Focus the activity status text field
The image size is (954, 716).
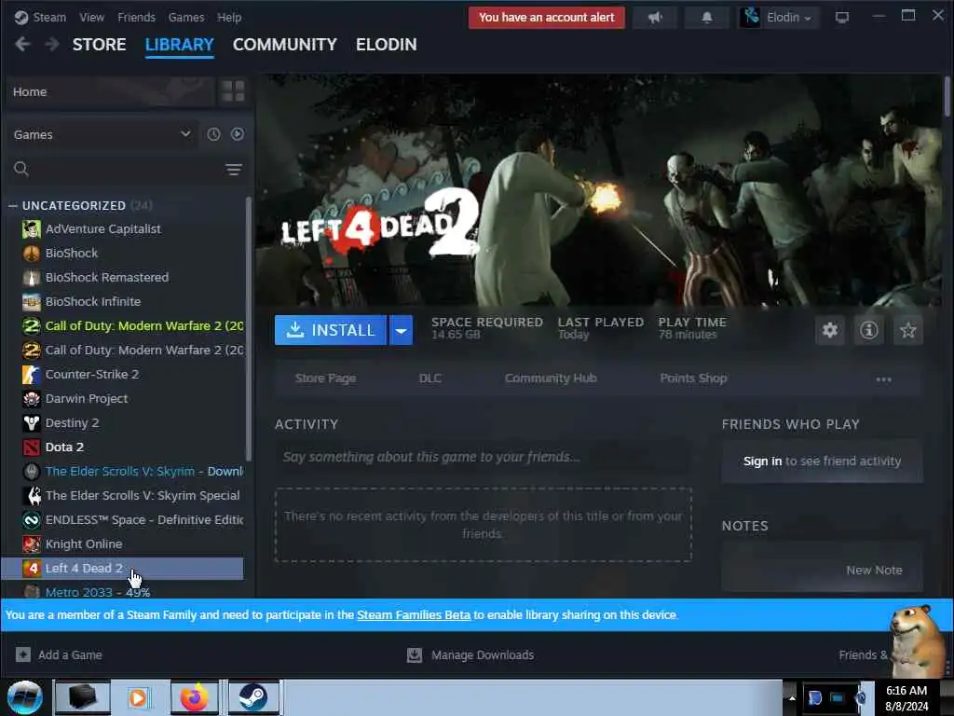[x=483, y=457]
